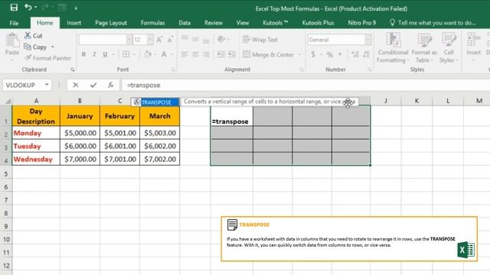This screenshot has width=490, height=275.
Task: Open Cell Styles gallery
Action: coord(449,47)
